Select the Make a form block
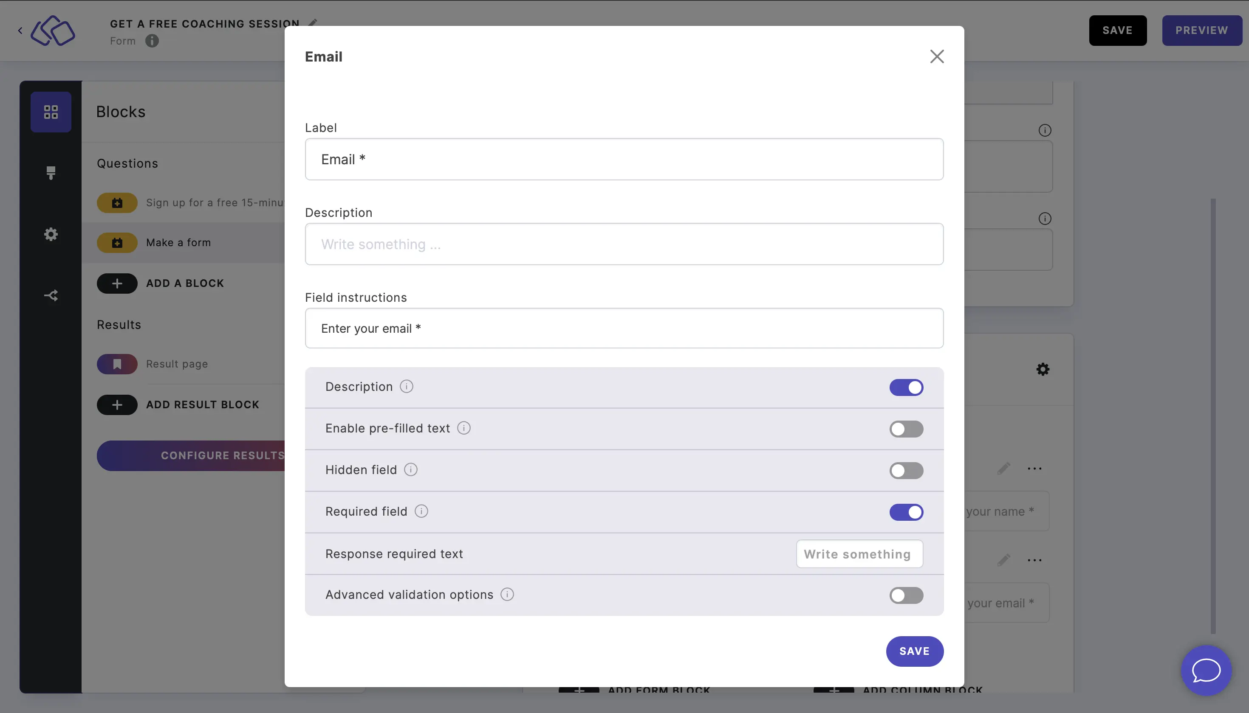This screenshot has height=713, width=1249. pyautogui.click(x=178, y=241)
